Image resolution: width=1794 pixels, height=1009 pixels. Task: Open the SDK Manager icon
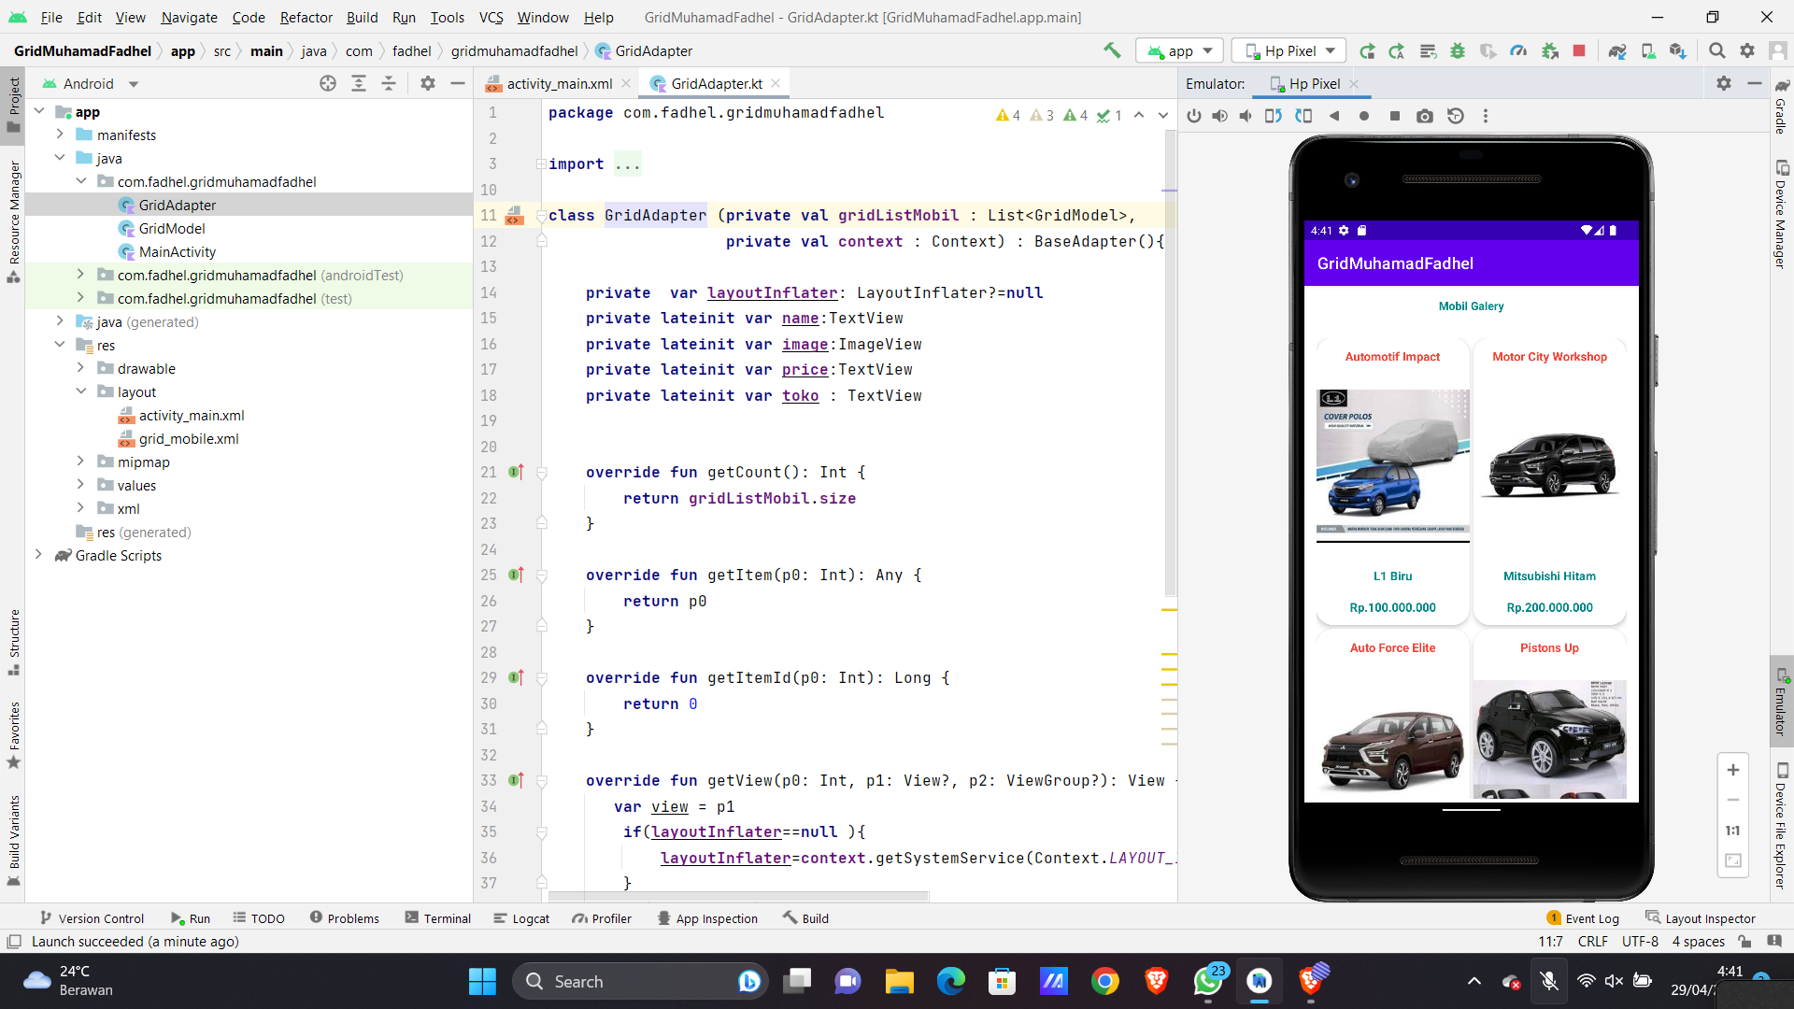click(x=1678, y=50)
